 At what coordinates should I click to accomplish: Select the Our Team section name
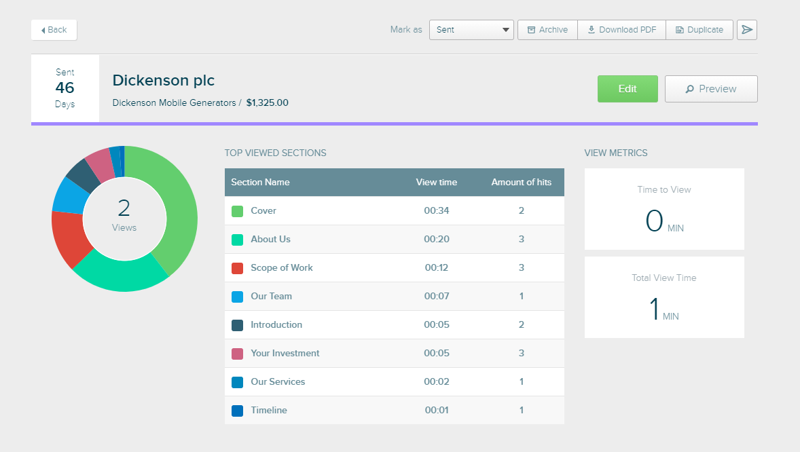coord(271,297)
